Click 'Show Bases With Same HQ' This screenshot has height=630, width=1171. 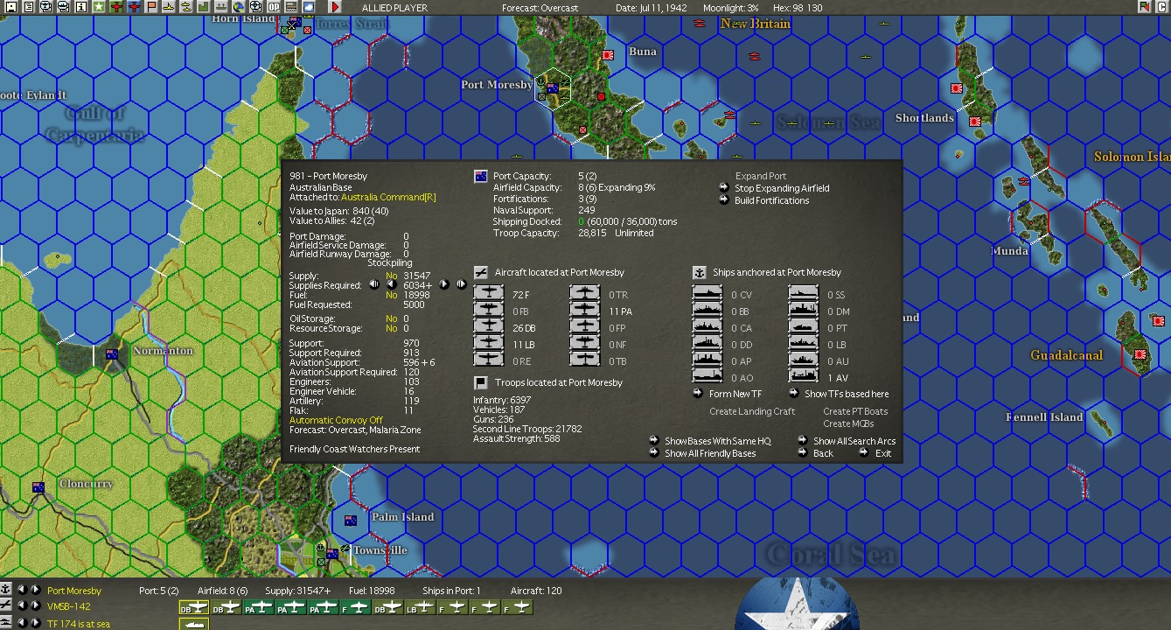click(717, 442)
